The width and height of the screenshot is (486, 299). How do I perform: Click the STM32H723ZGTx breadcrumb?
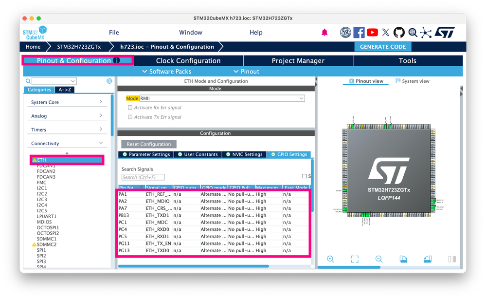[79, 47]
